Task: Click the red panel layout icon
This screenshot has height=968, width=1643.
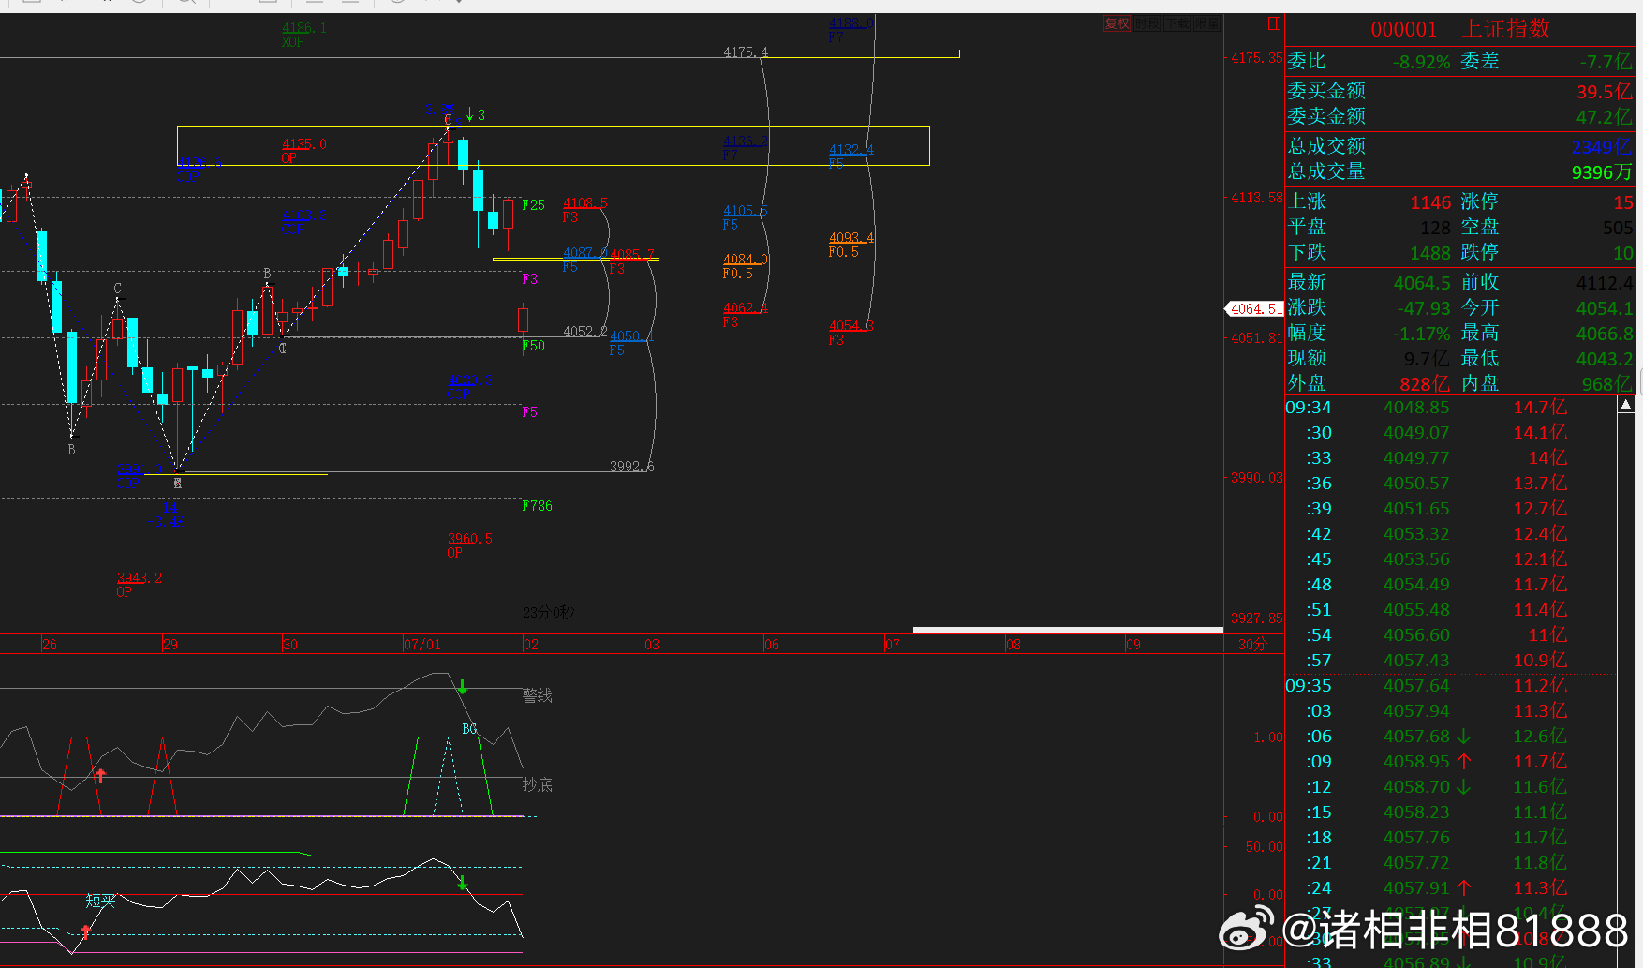Action: (x=1274, y=23)
